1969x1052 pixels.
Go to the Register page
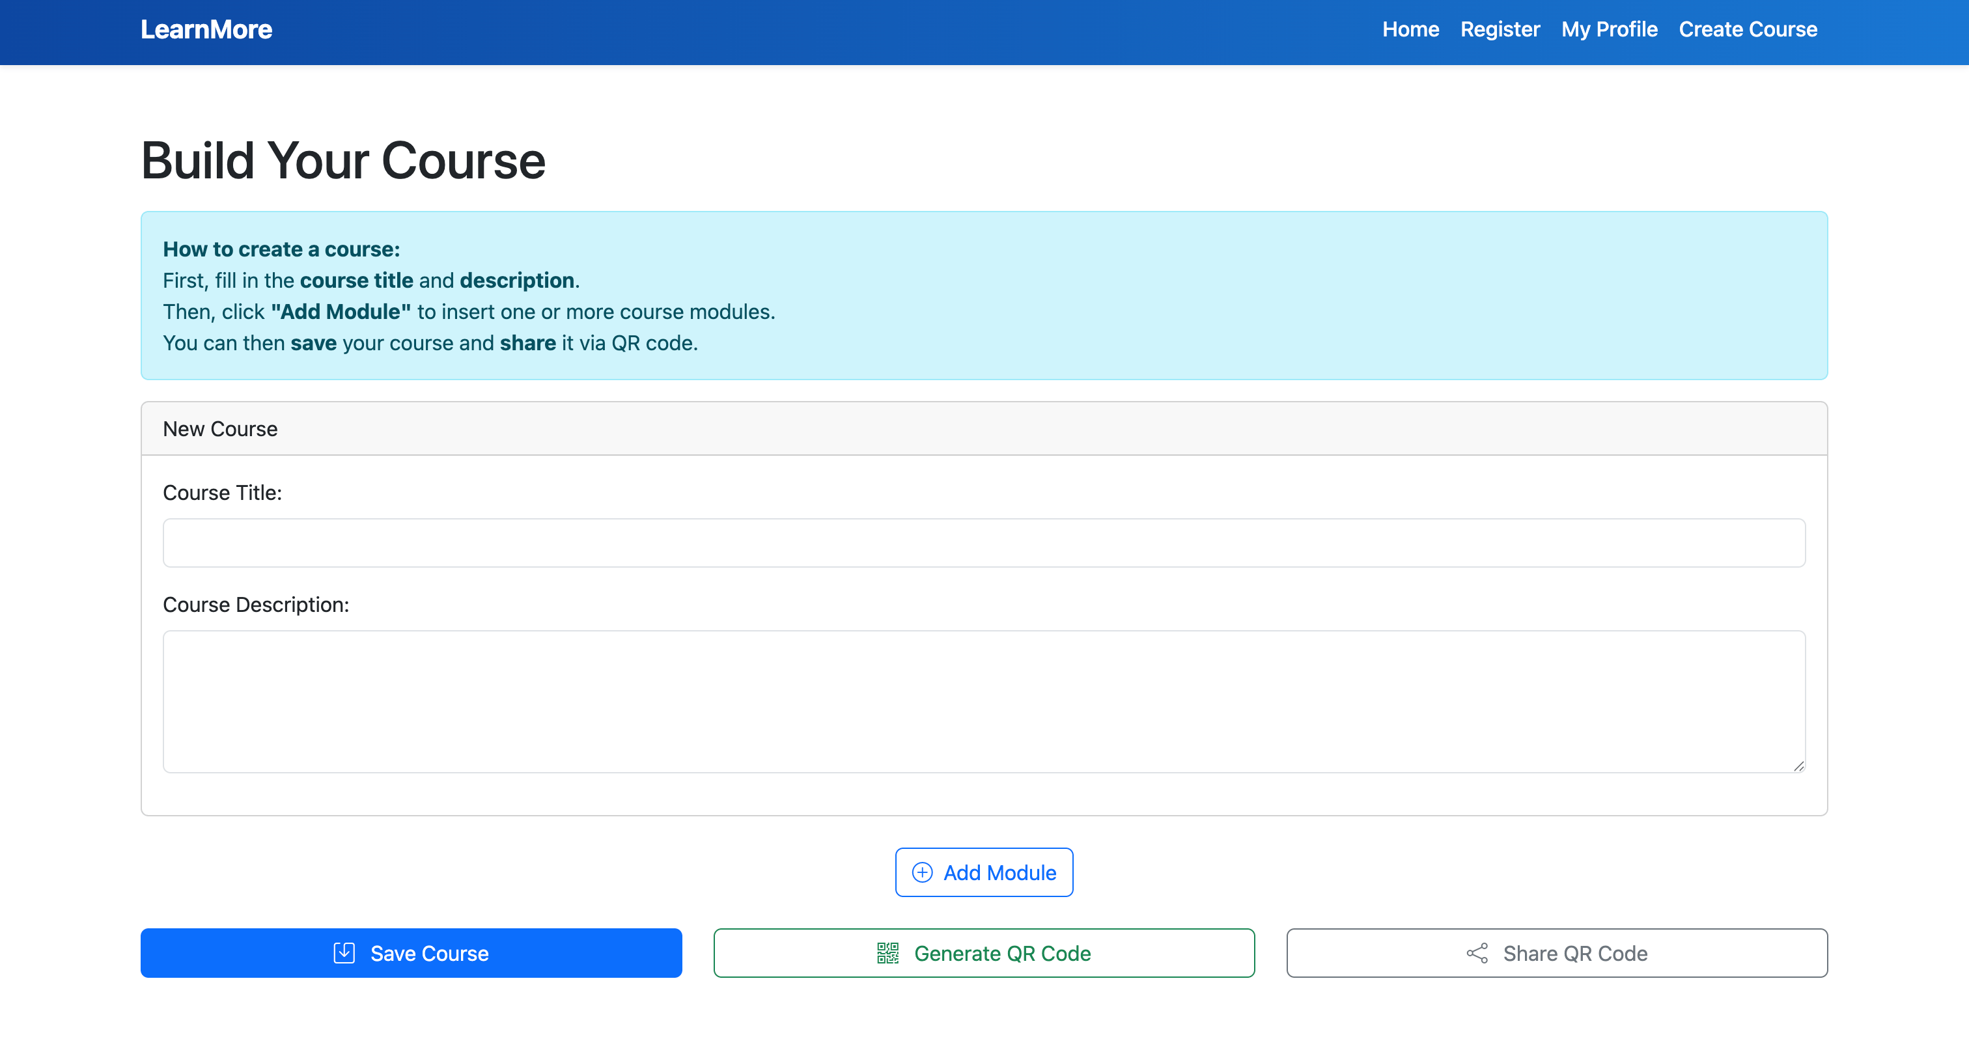coord(1500,29)
